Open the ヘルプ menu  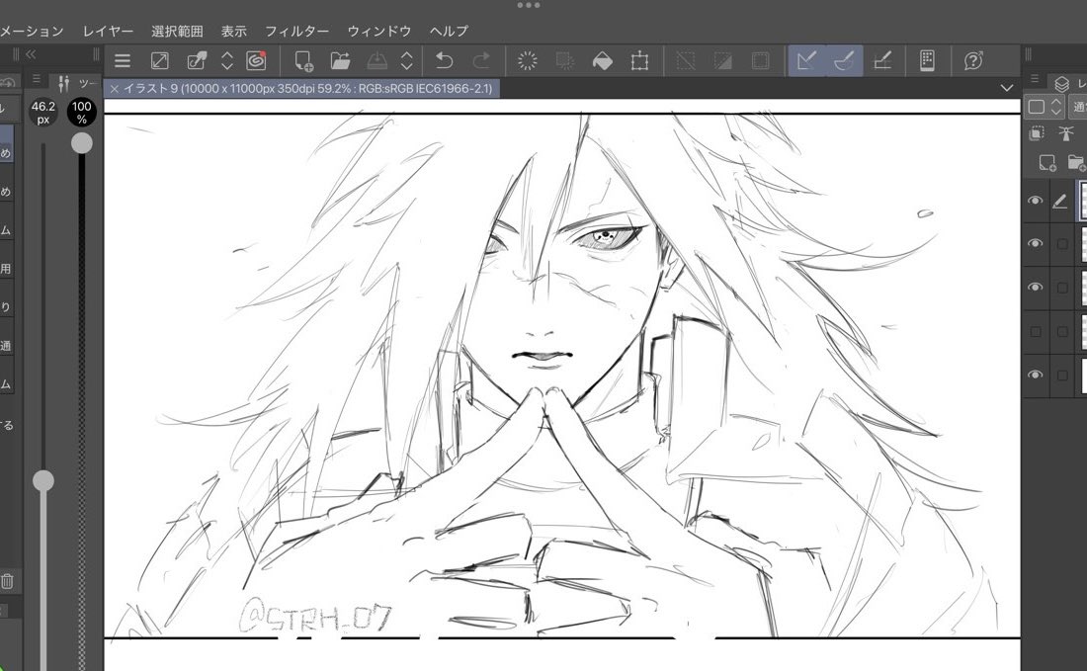pyautogui.click(x=449, y=32)
